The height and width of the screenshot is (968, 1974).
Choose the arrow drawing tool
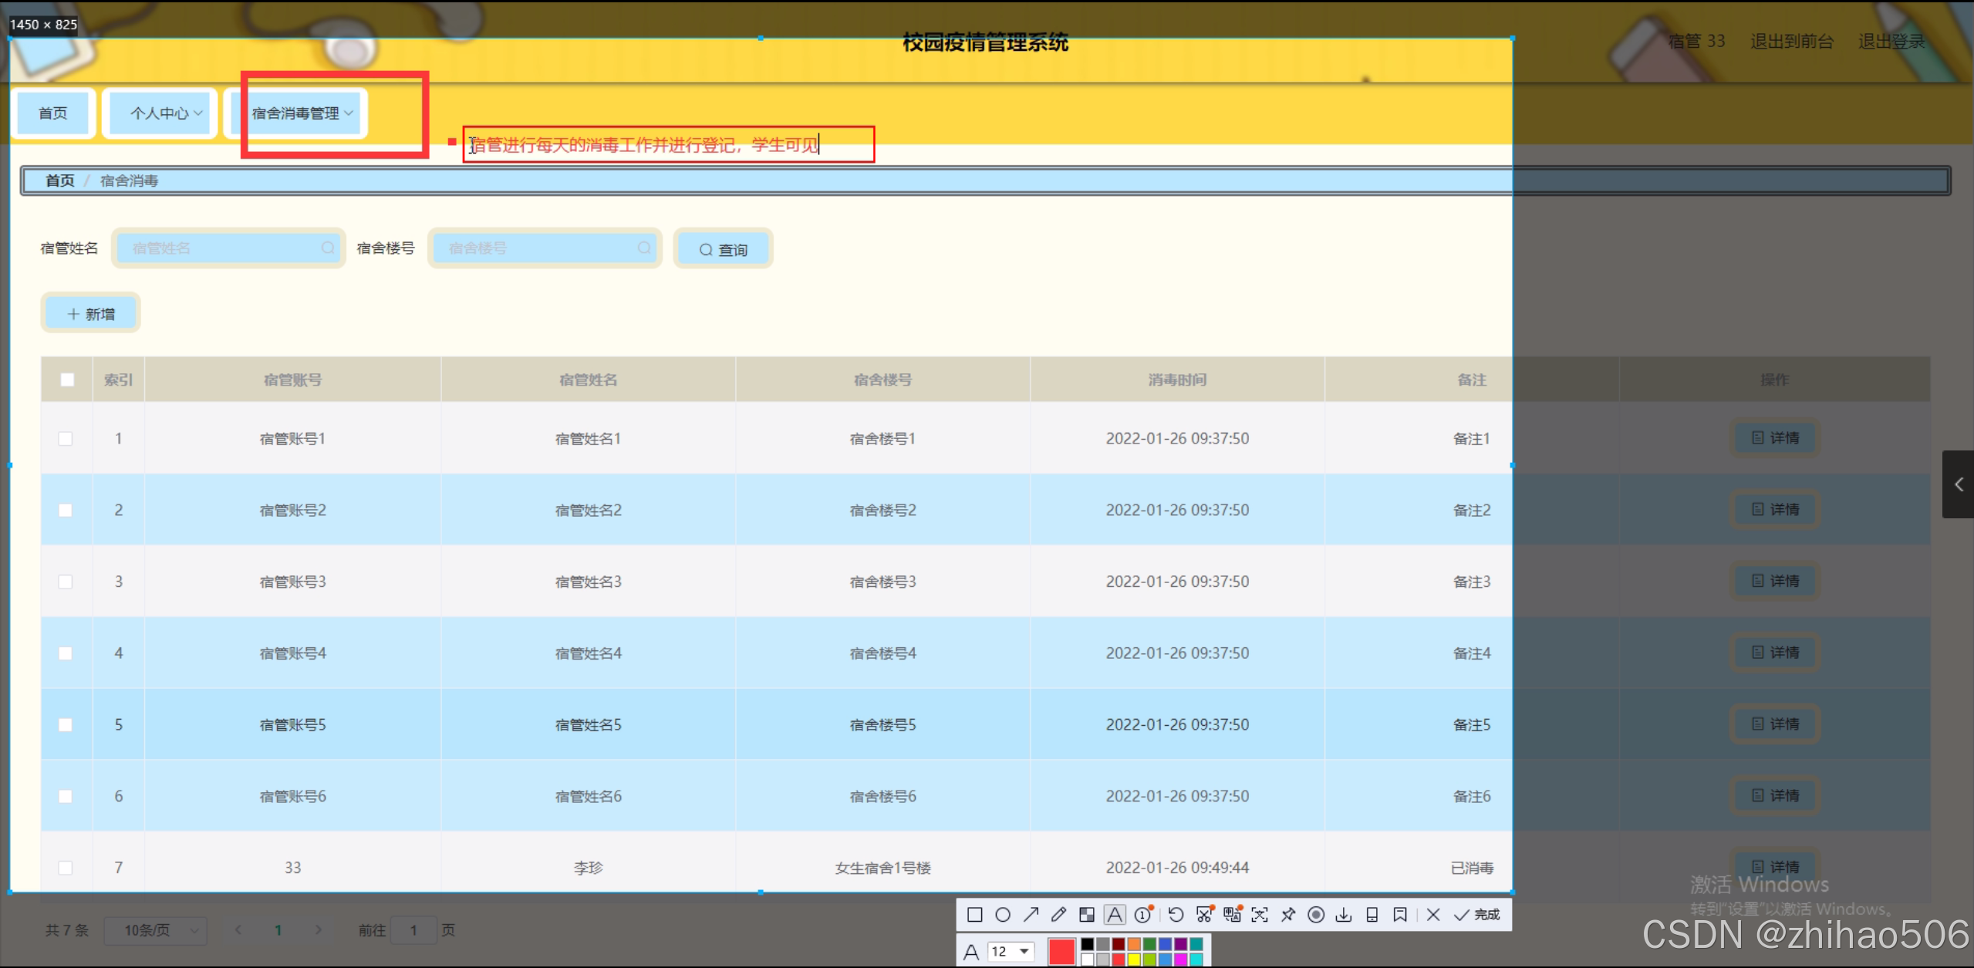1031,915
